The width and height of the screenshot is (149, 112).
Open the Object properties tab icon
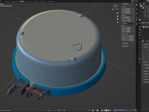click(140, 42)
